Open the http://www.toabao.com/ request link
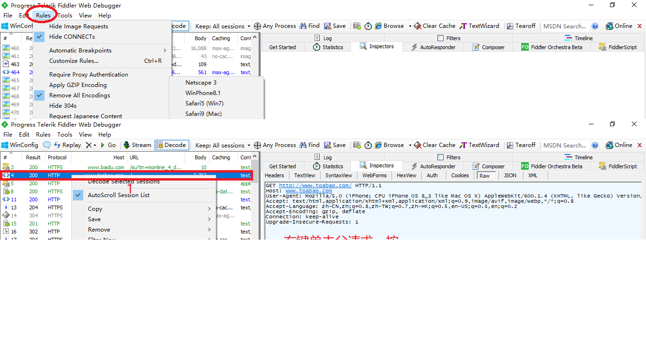This screenshot has width=646, height=363. point(315,186)
